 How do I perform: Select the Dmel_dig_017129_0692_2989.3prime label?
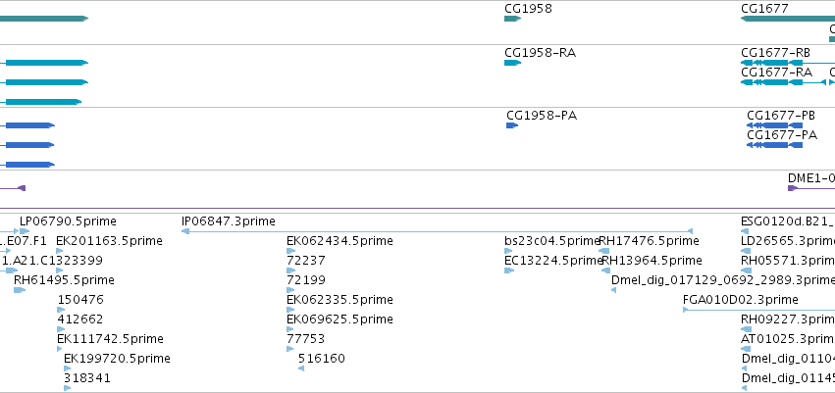[x=723, y=280]
